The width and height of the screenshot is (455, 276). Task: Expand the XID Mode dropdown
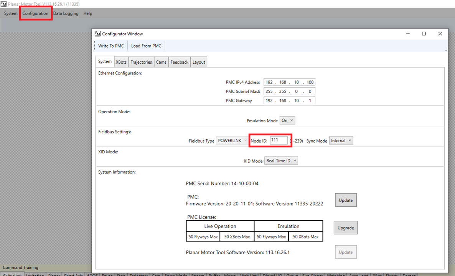[281, 161]
